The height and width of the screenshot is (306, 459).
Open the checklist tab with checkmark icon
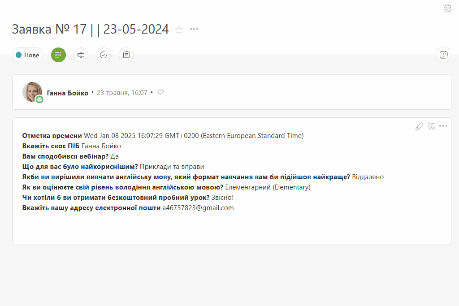(104, 55)
